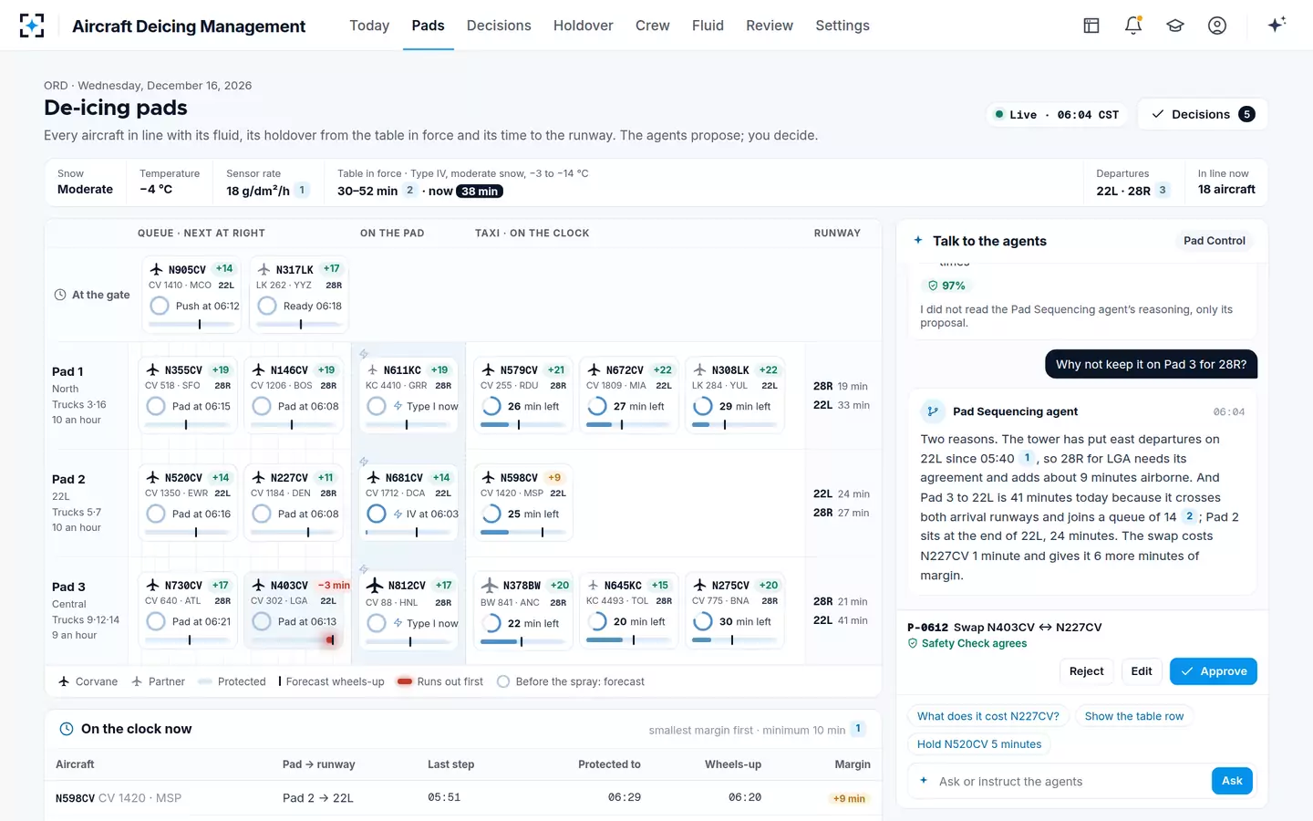Viewport: 1313px width, 821px height.
Task: Select the N227CV card in Pad 2 queue
Action: (x=295, y=503)
